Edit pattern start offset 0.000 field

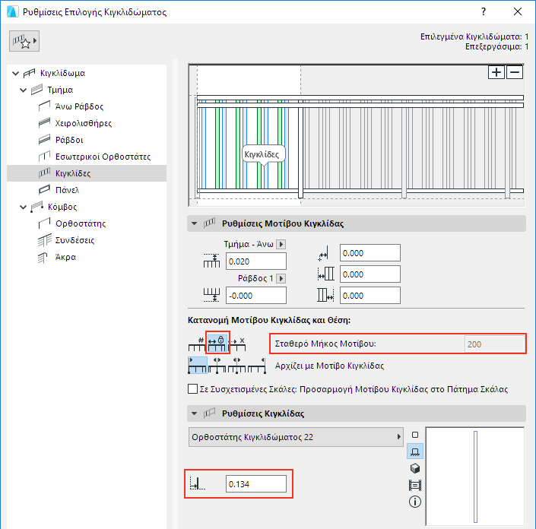[x=369, y=274]
